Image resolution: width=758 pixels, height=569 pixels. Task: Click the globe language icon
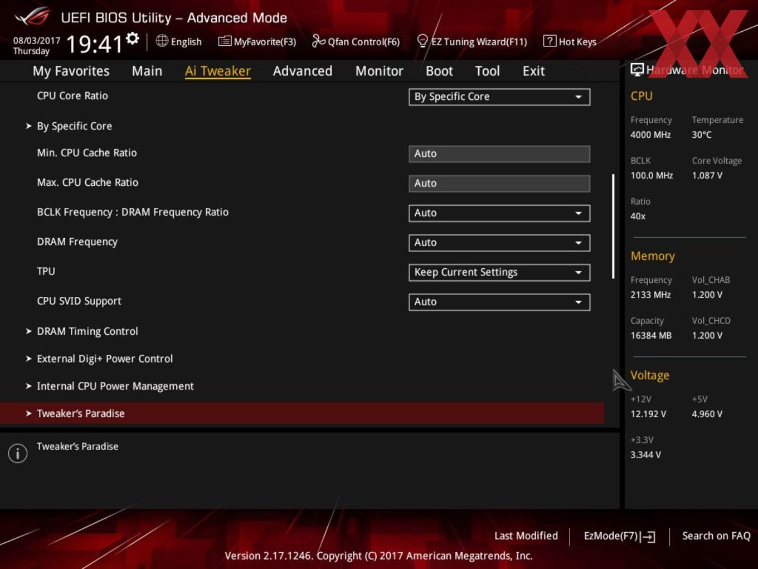[x=162, y=41]
